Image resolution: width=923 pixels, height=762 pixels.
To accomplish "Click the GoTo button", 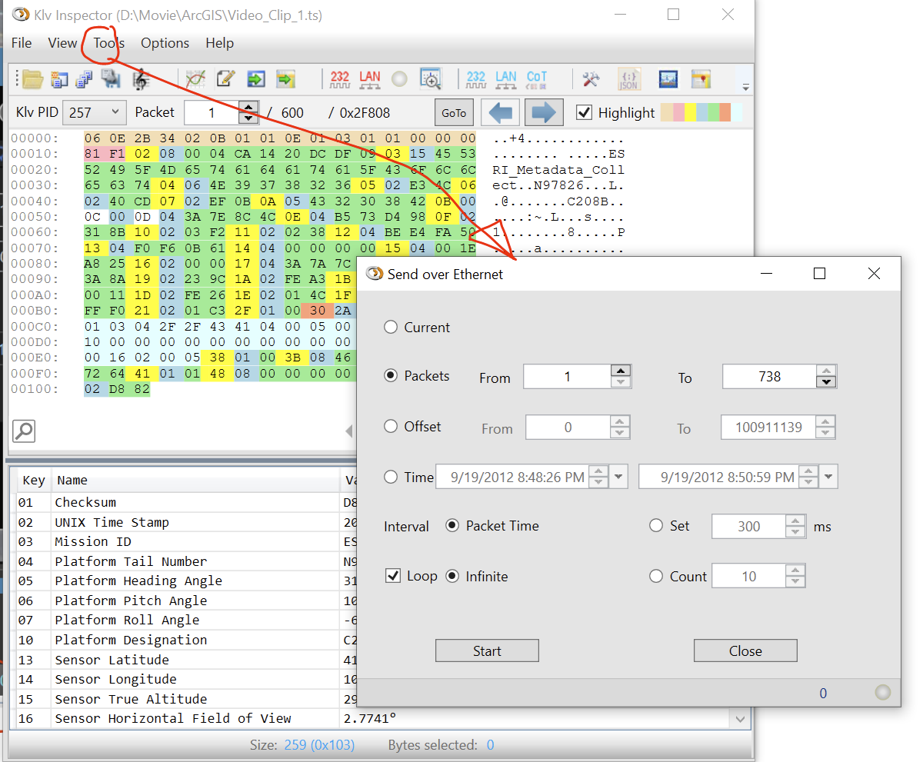I will coord(454,111).
